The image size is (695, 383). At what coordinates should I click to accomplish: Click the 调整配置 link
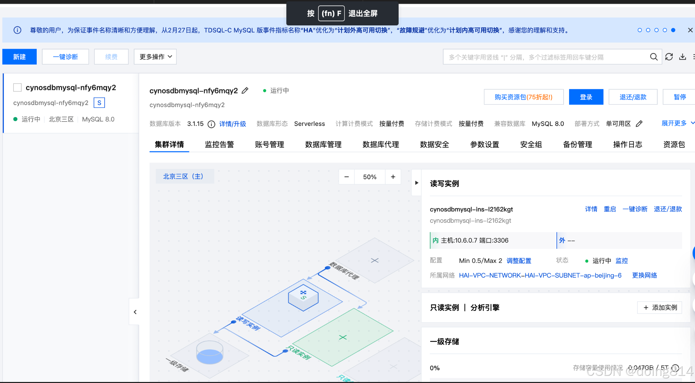pos(519,261)
